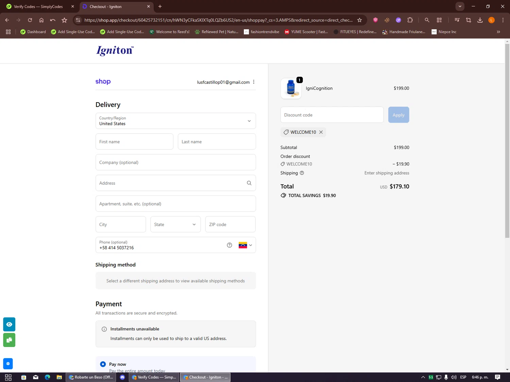Click the ZIP code field

click(x=230, y=224)
